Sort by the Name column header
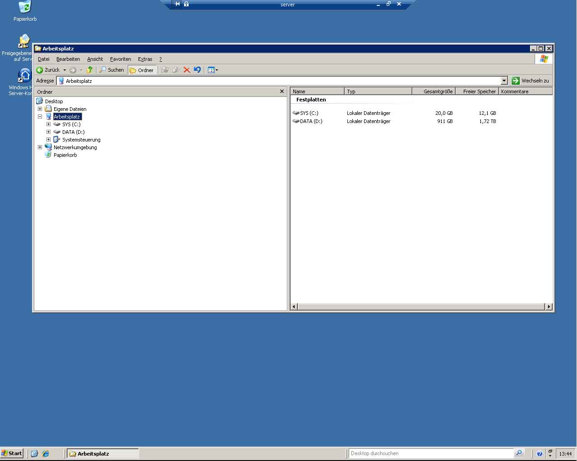The height and width of the screenshot is (461, 577). (317, 91)
